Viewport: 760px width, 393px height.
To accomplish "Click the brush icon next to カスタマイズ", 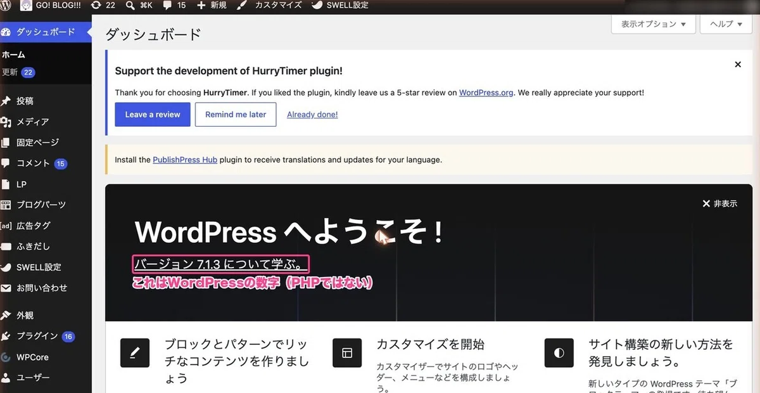I will point(242,5).
